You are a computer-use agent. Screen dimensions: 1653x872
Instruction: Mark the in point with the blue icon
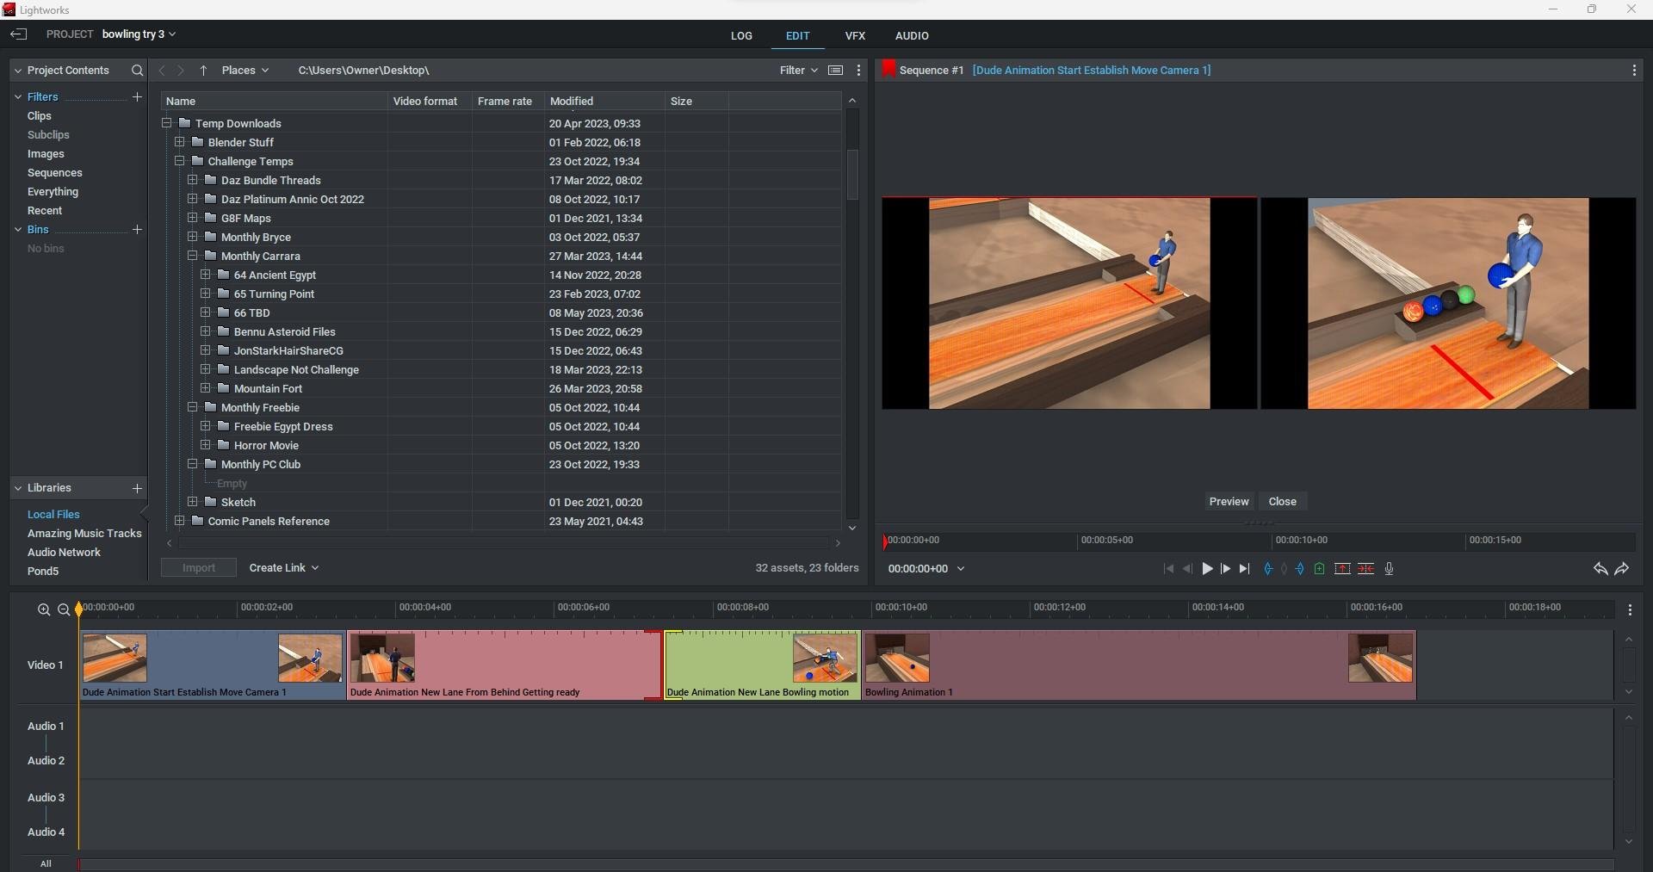1267,569
